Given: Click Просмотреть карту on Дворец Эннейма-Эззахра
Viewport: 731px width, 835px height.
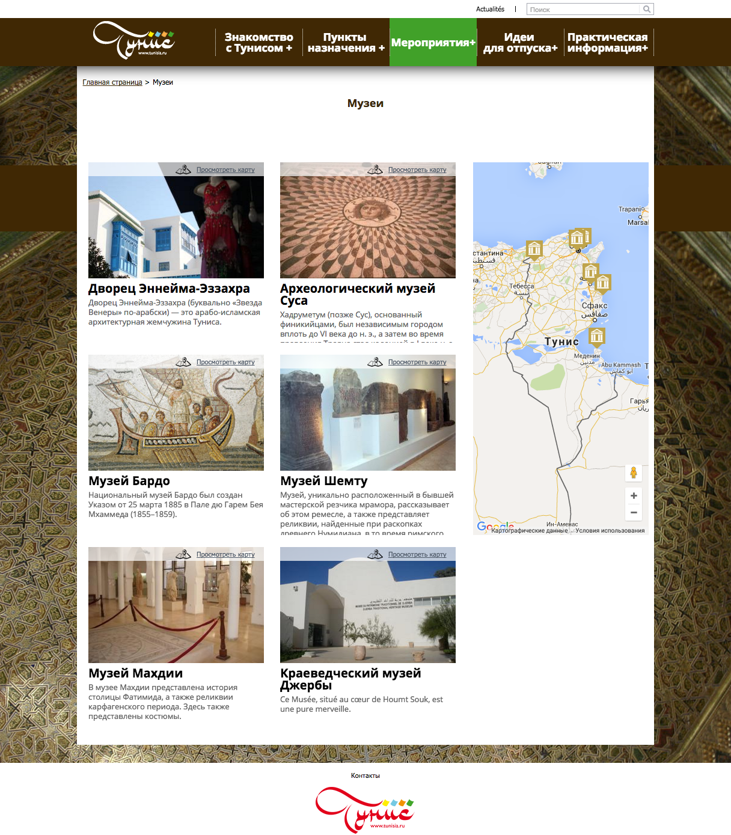Looking at the screenshot, I should [x=225, y=170].
